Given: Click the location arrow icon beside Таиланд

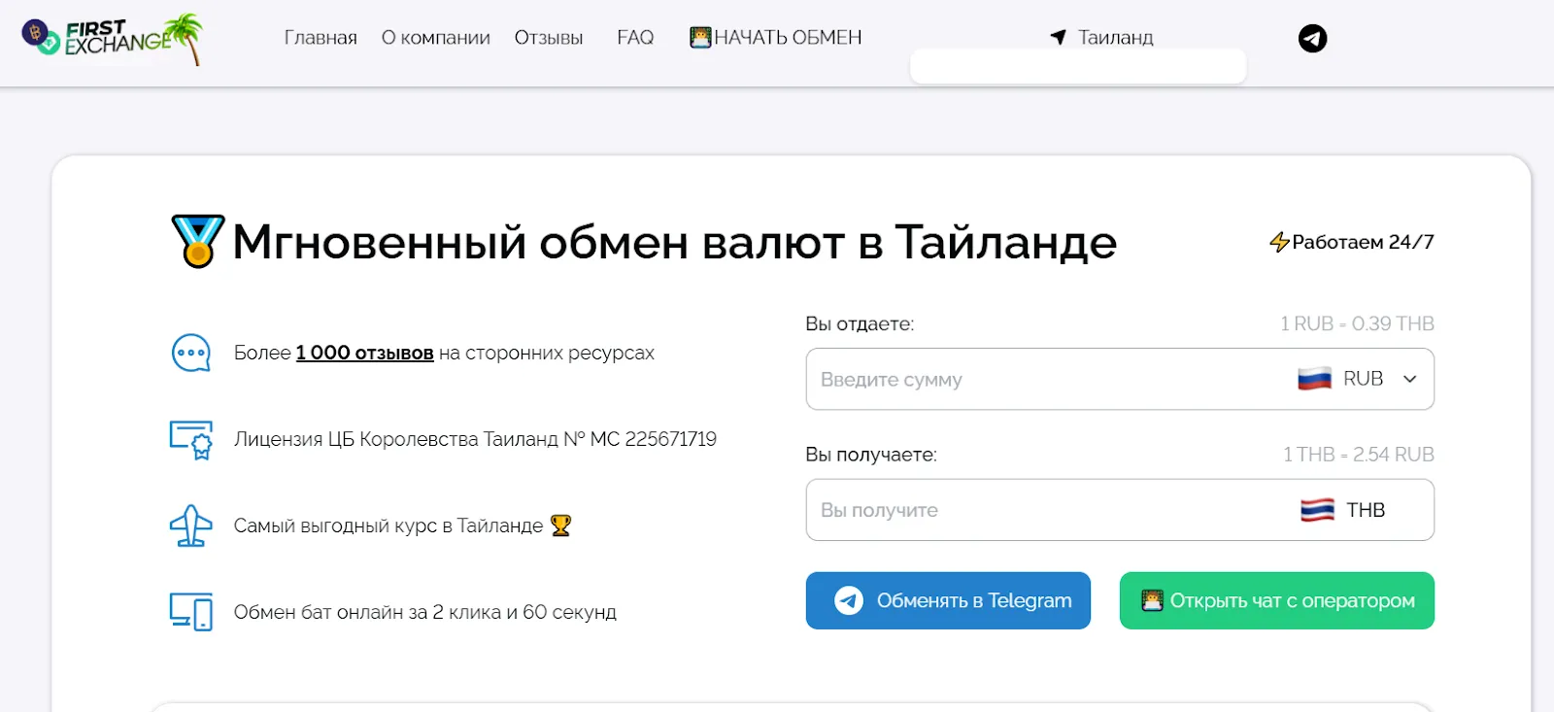Looking at the screenshot, I should [x=1059, y=37].
